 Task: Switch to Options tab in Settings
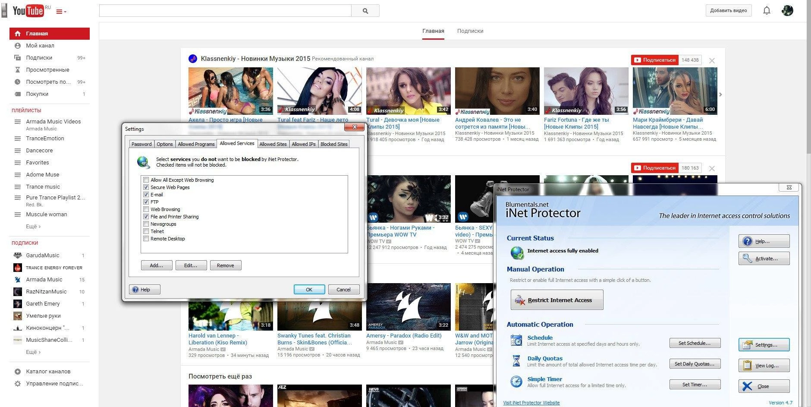(165, 144)
